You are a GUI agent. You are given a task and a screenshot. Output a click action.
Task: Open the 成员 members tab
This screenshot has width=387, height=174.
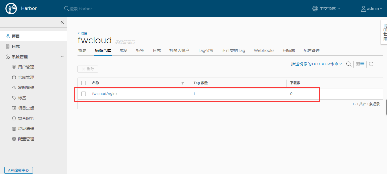pyautogui.click(x=123, y=50)
